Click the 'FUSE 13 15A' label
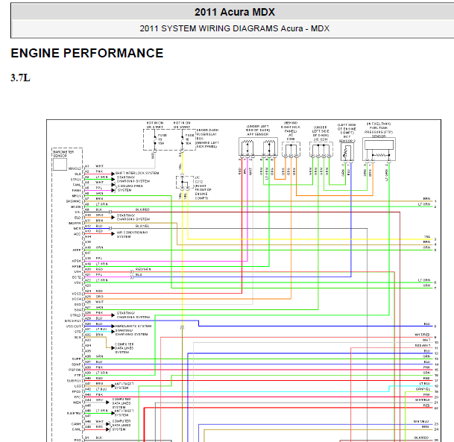This screenshot has width=454, height=442. click(163, 139)
